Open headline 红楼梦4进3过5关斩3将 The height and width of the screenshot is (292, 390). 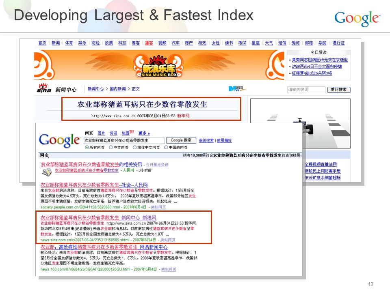312,73
